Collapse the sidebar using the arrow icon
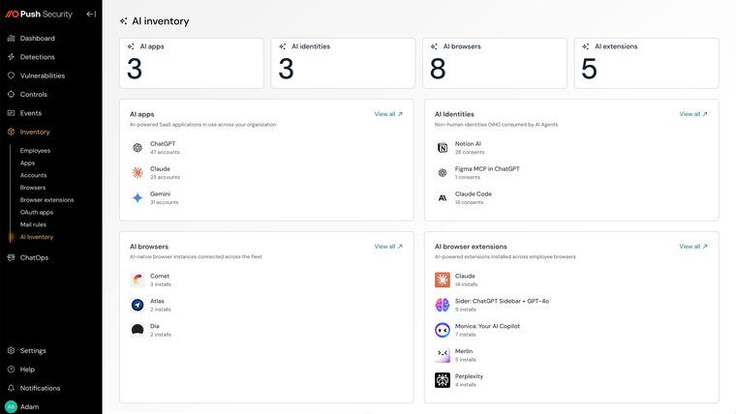The image size is (736, 414). pyautogui.click(x=91, y=15)
